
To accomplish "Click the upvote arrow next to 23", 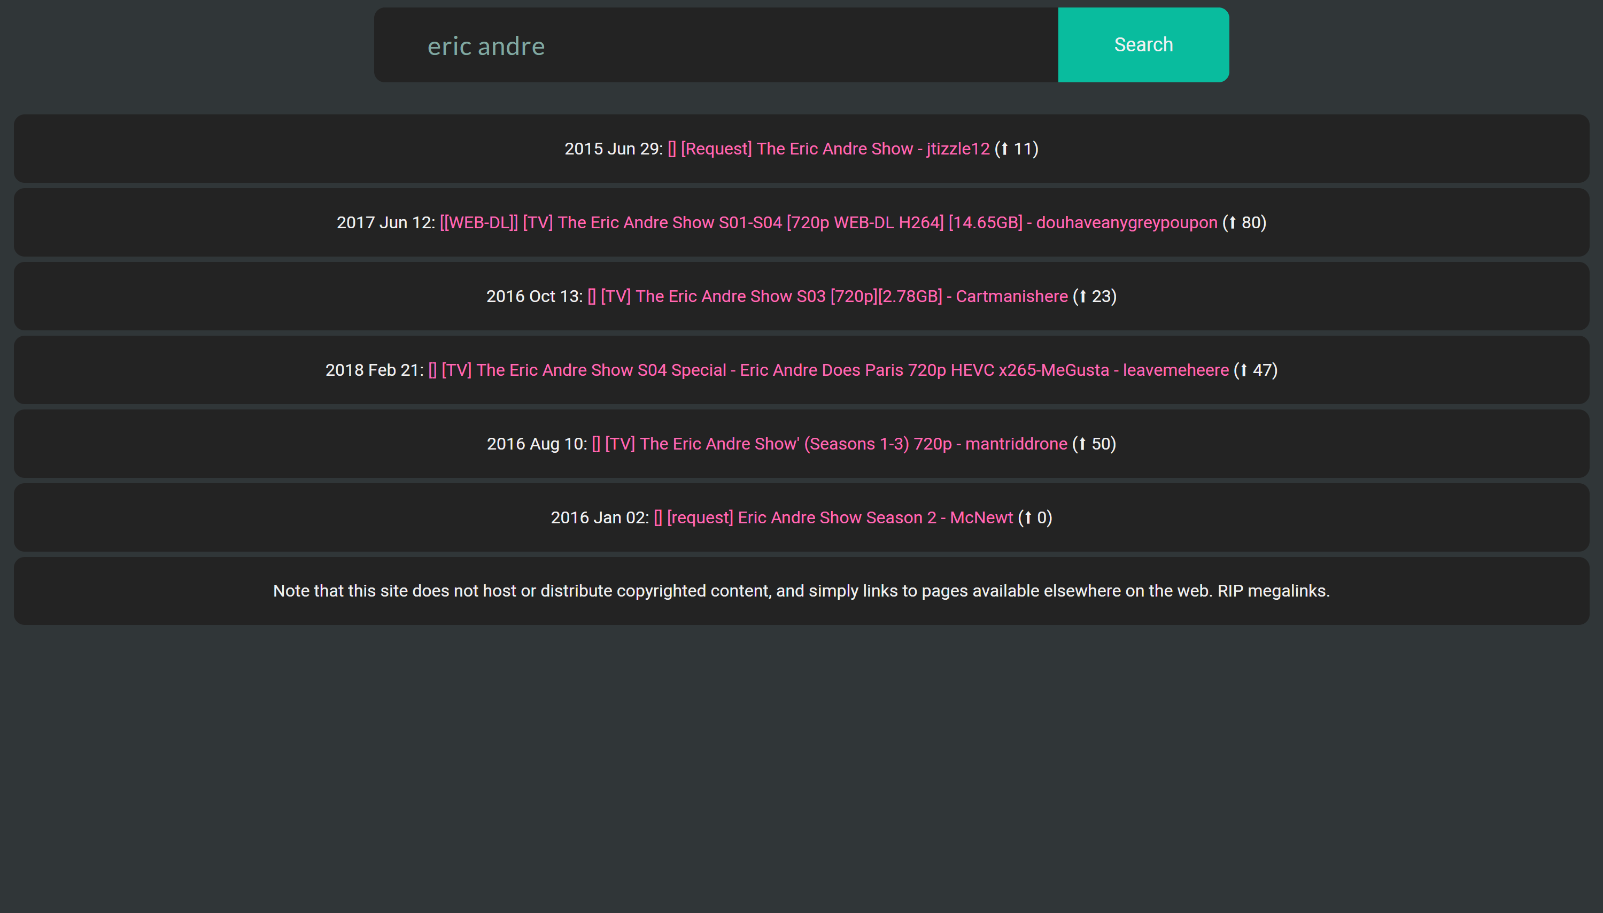I will tap(1083, 297).
